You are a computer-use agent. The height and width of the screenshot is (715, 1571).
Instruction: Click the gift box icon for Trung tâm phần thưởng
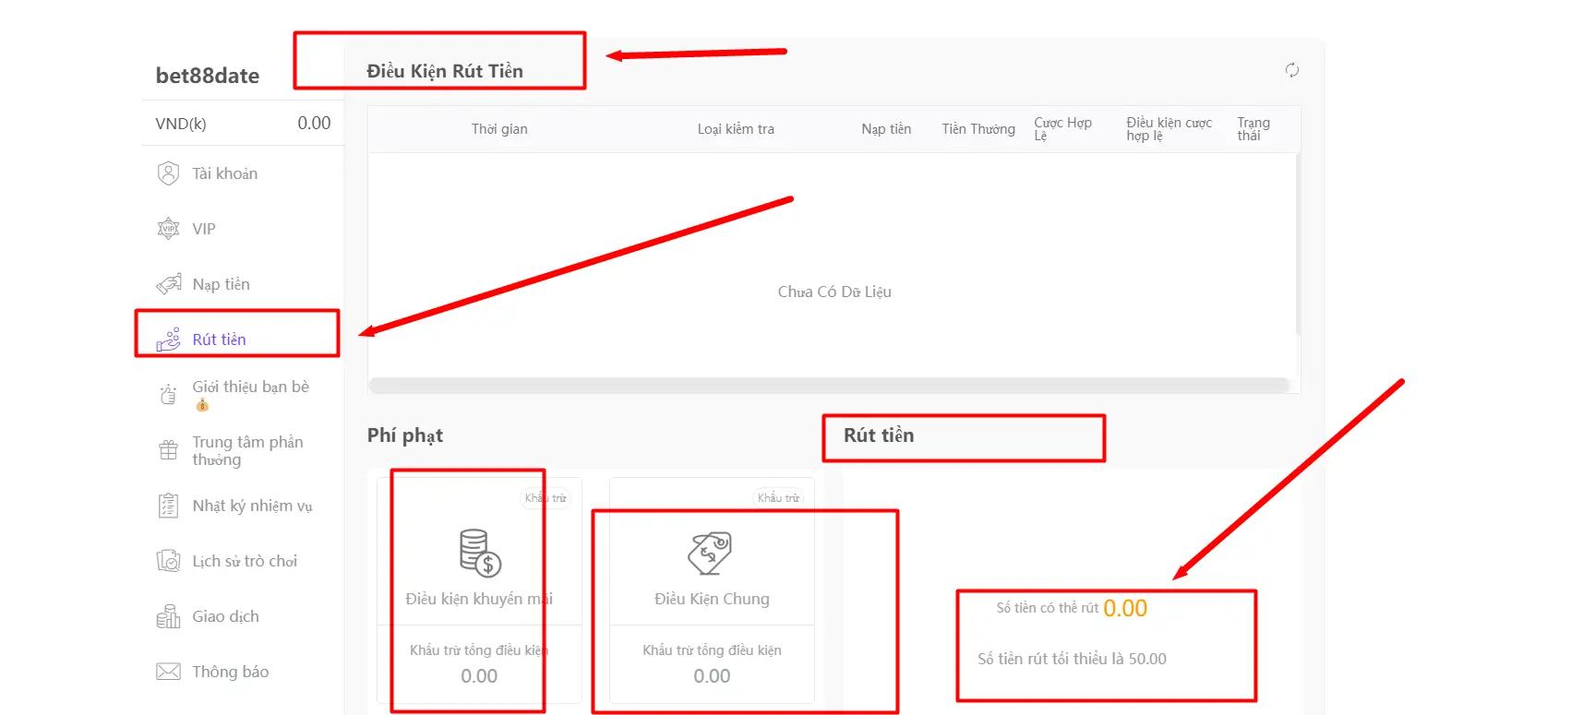168,450
